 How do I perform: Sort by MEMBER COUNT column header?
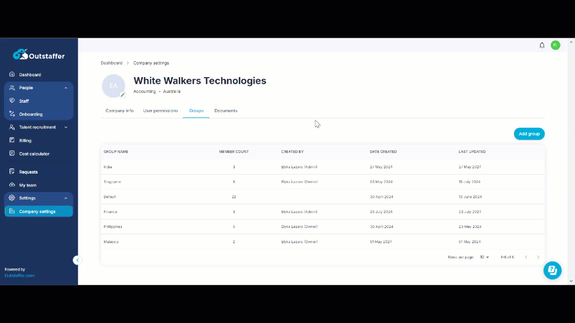click(x=234, y=152)
